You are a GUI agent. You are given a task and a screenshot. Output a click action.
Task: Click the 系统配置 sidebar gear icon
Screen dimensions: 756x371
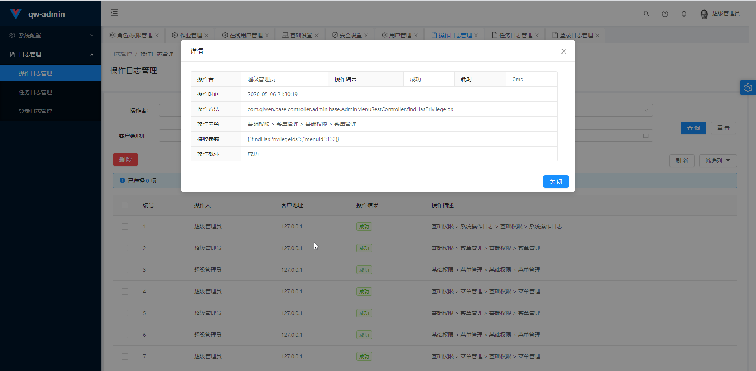pyautogui.click(x=12, y=35)
